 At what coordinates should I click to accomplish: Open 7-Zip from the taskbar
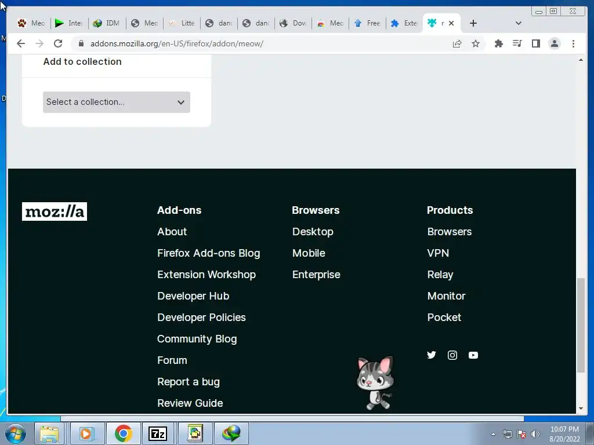[x=158, y=433]
